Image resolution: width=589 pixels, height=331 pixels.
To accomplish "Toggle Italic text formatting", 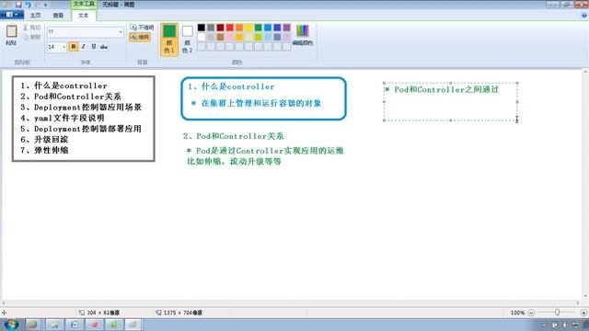I will coord(84,47).
